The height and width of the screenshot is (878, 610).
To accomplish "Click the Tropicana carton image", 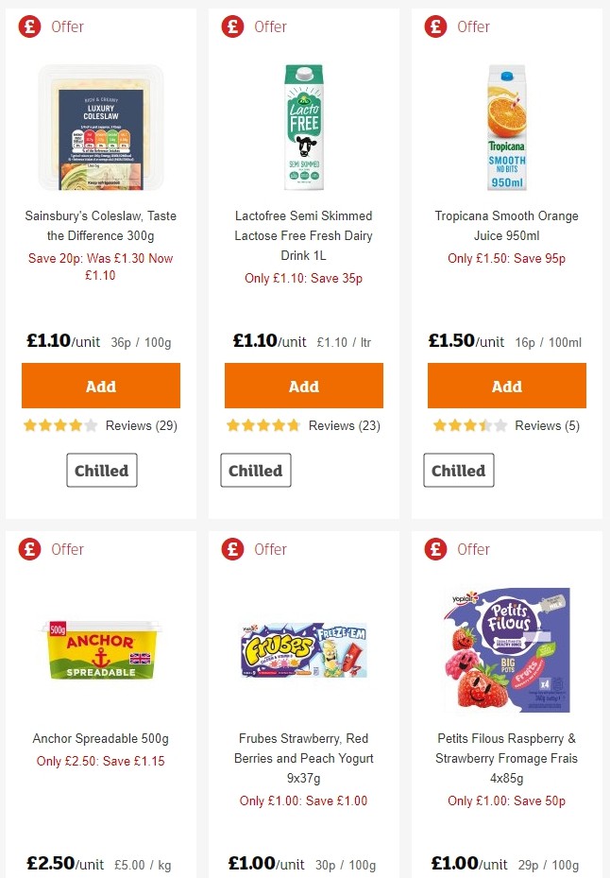I will point(506,125).
